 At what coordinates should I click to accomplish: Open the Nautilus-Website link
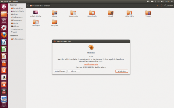coord(91,64)
